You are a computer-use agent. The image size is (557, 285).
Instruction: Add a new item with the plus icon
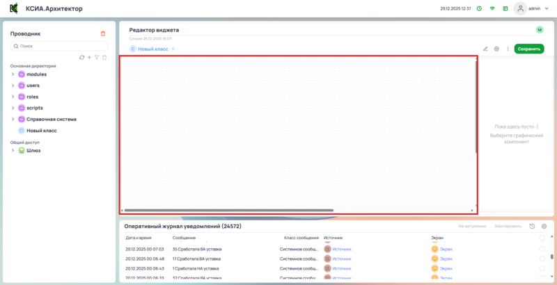pyautogui.click(x=89, y=57)
